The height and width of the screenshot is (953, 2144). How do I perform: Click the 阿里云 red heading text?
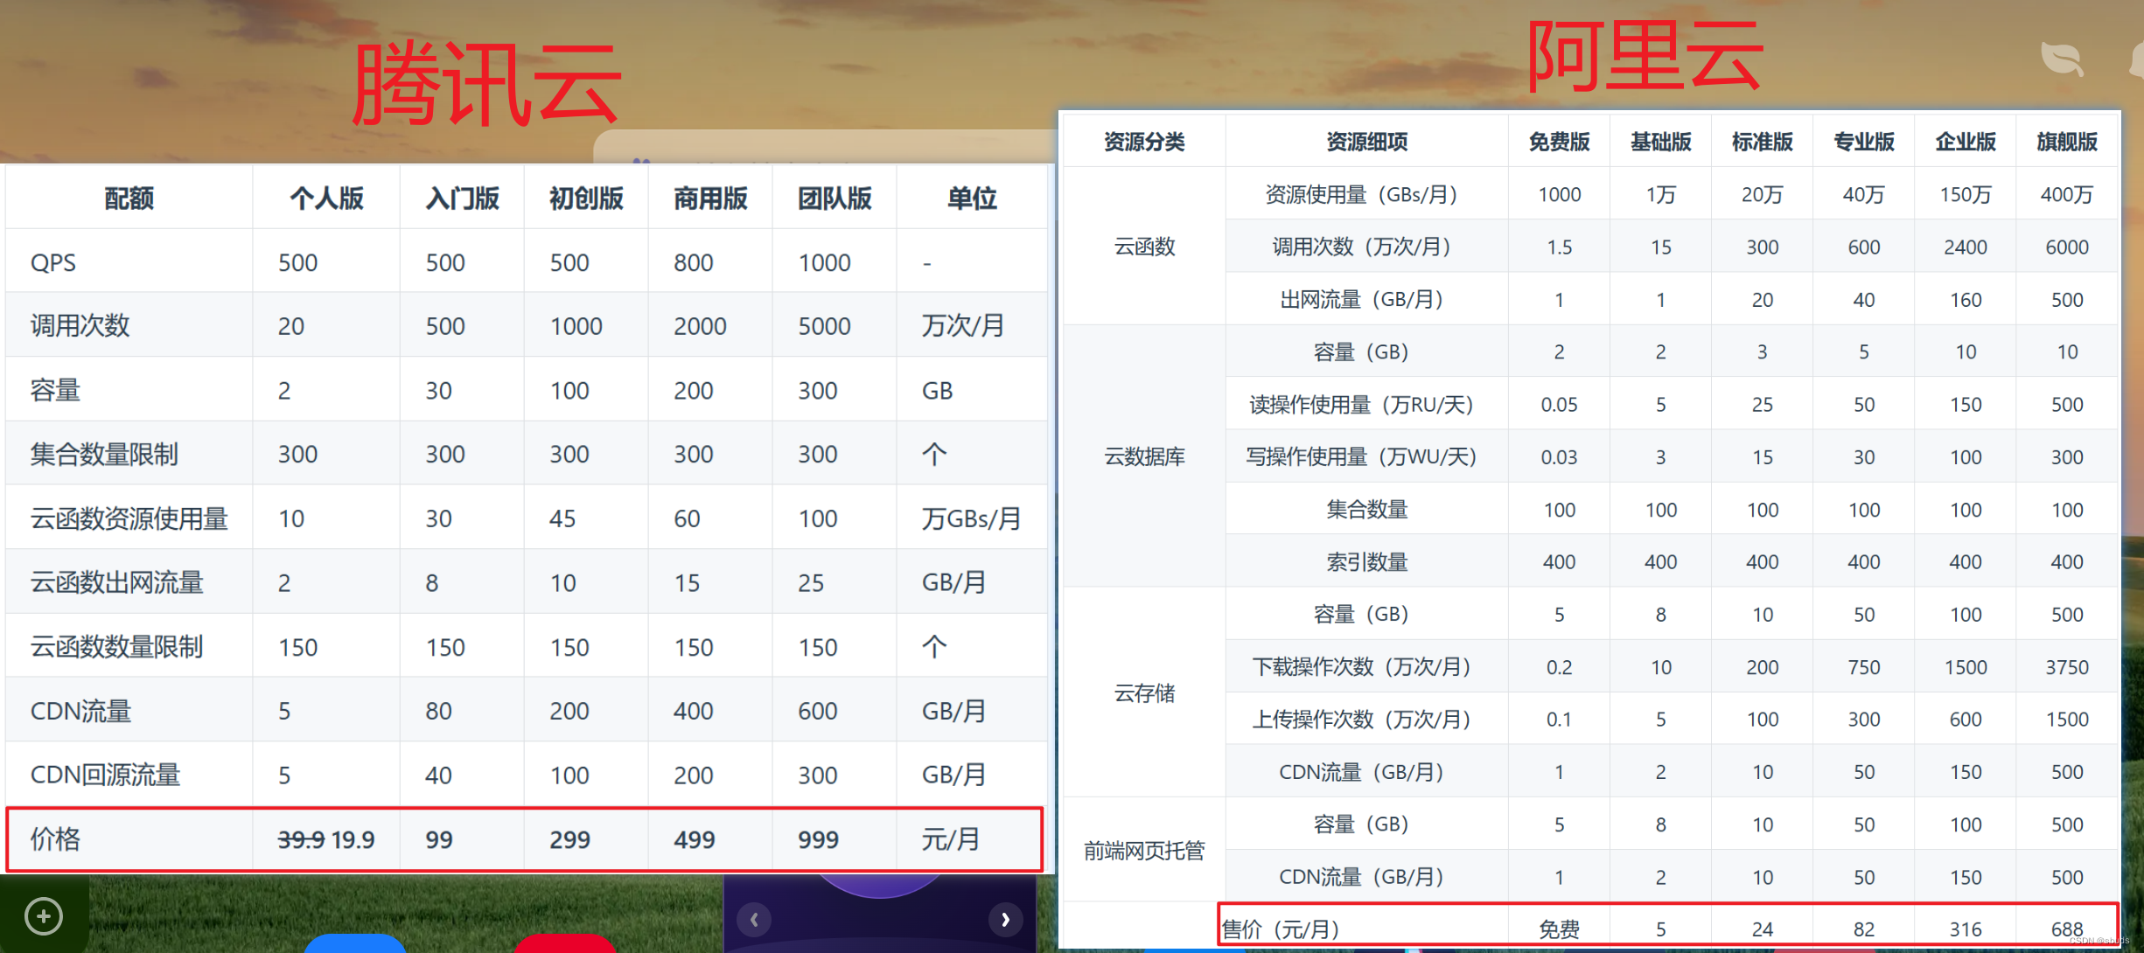(x=1644, y=57)
